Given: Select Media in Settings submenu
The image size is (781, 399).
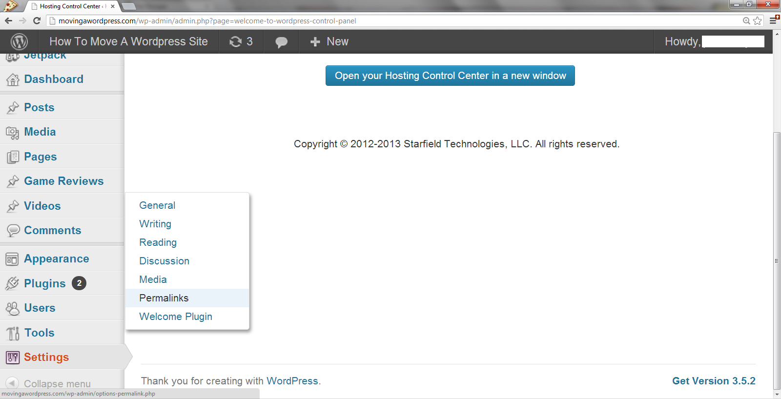Looking at the screenshot, I should click(x=153, y=279).
